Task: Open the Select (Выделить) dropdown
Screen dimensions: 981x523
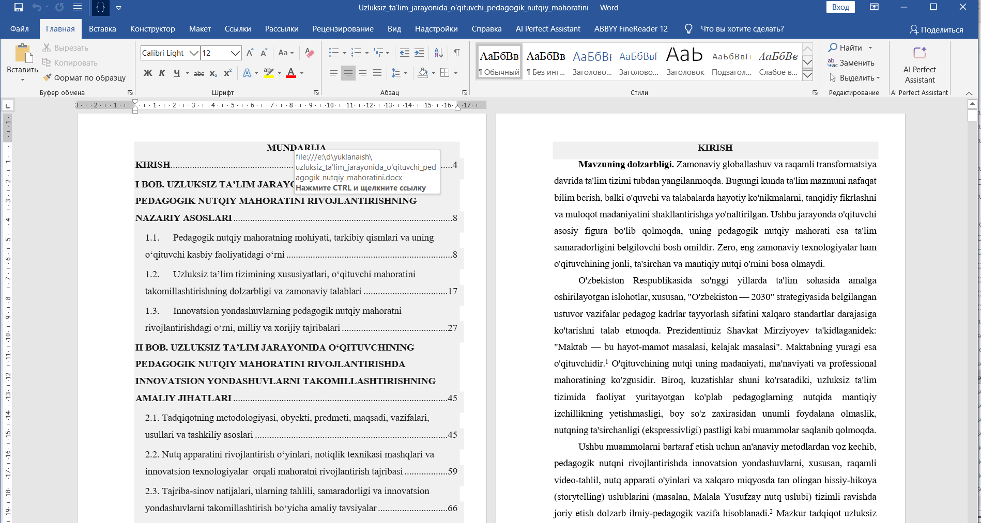Action: (854, 77)
